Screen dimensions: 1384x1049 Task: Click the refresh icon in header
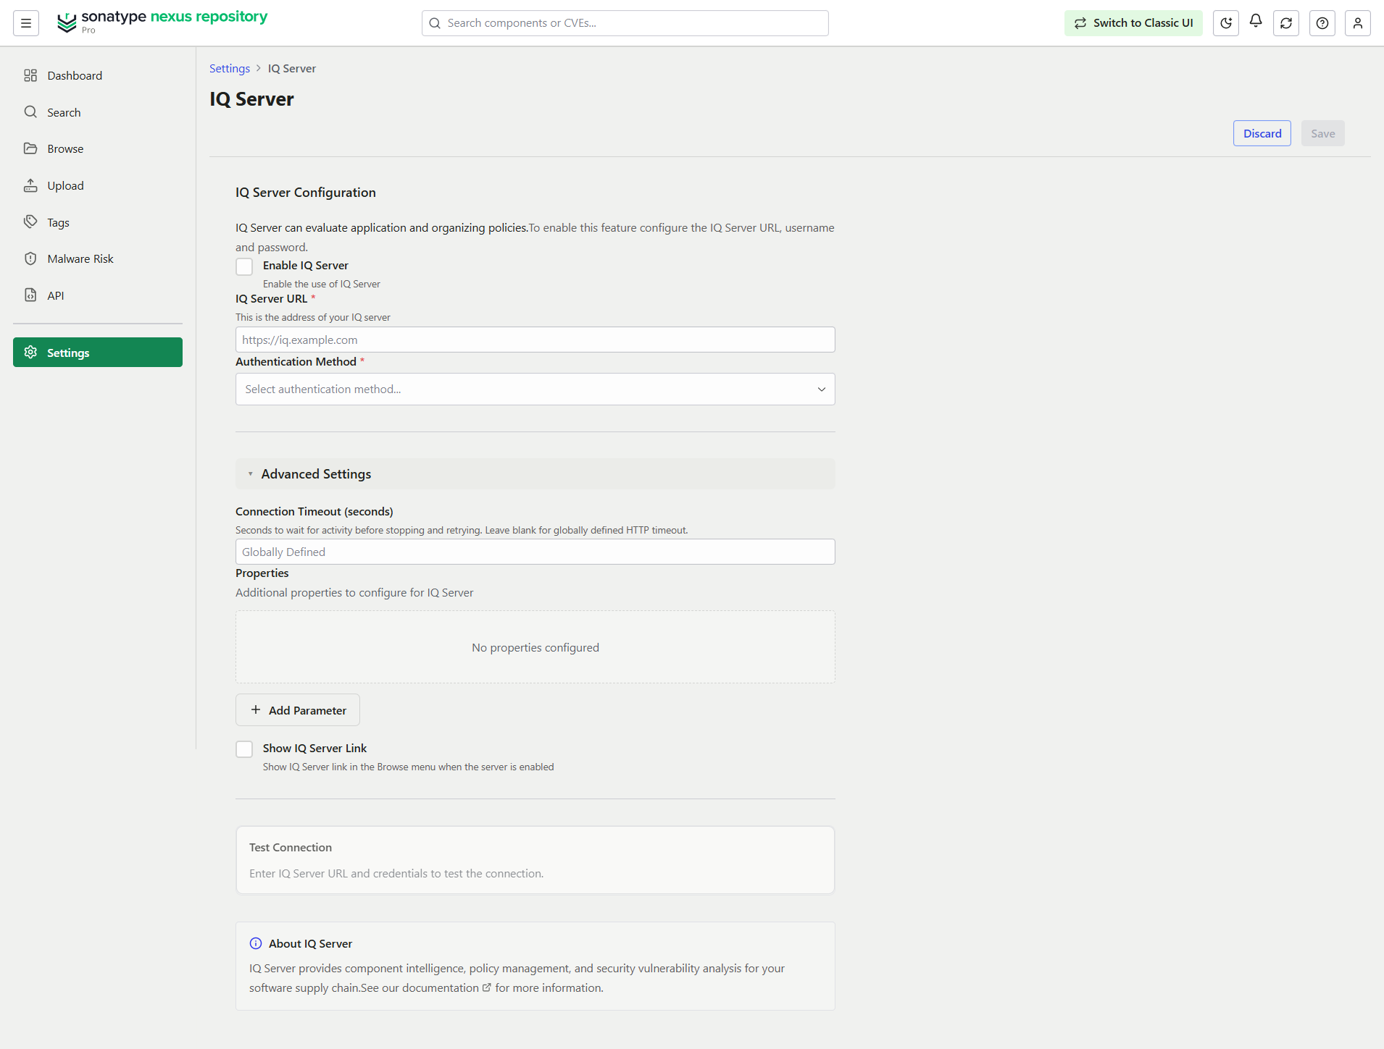click(1286, 23)
